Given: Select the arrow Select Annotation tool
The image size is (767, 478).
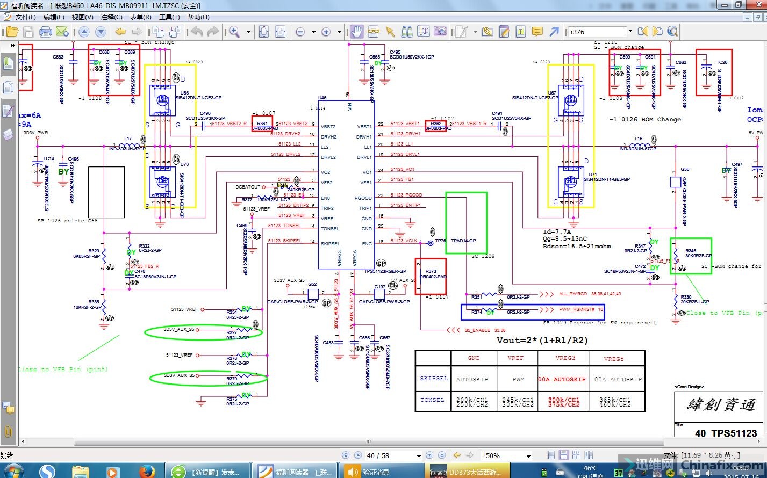Looking at the screenshot, I should pyautogui.click(x=391, y=32).
